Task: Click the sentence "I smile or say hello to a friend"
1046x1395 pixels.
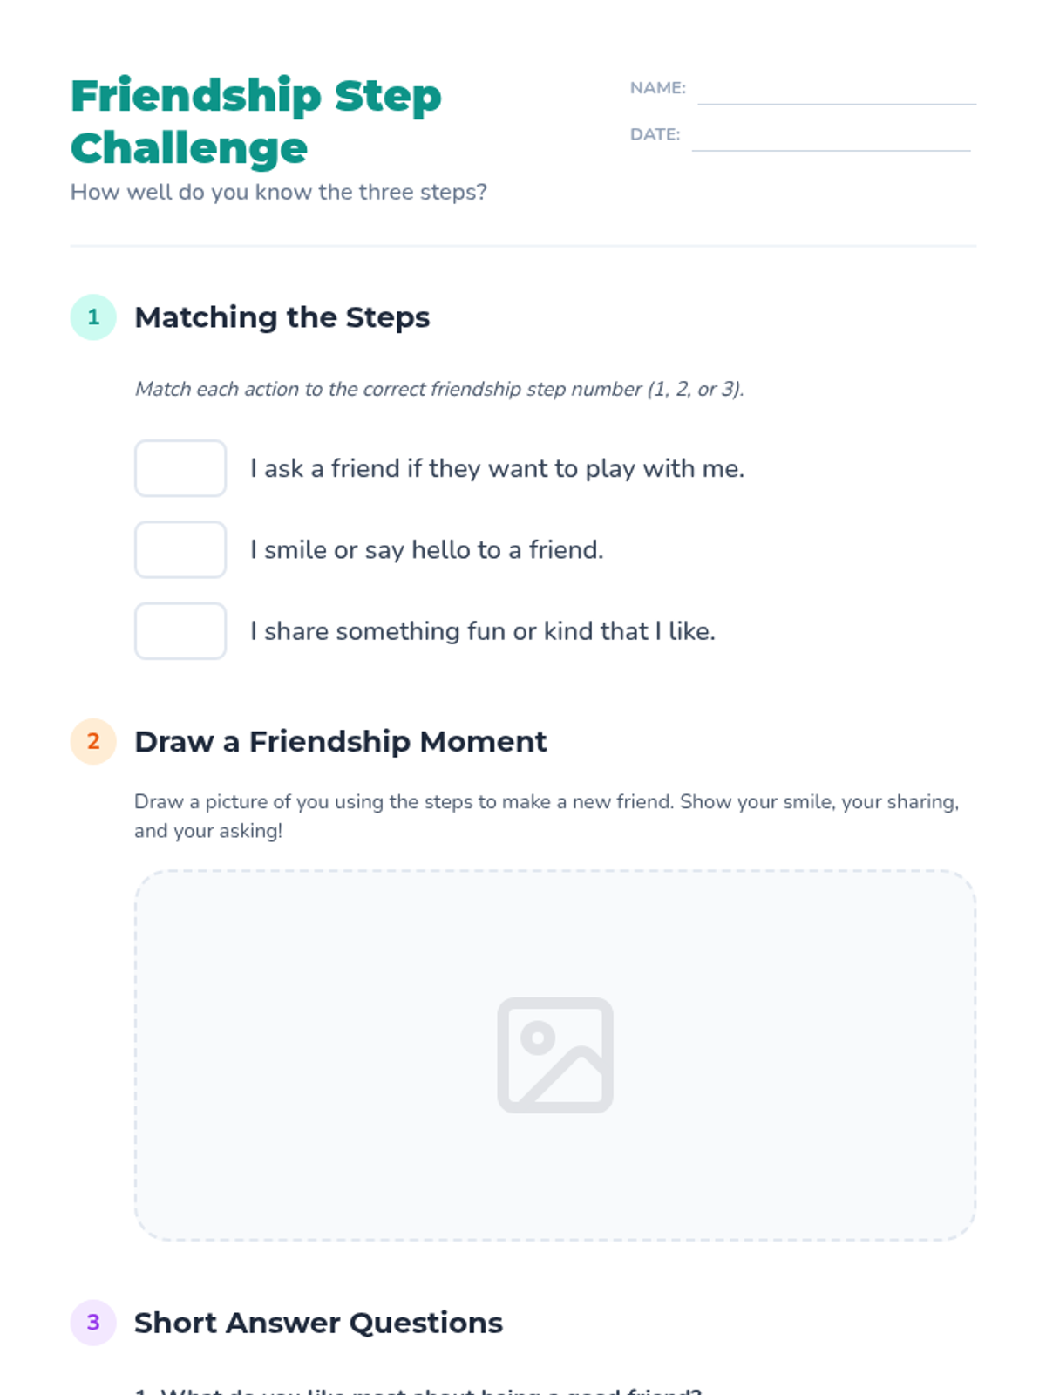Action: pos(426,550)
